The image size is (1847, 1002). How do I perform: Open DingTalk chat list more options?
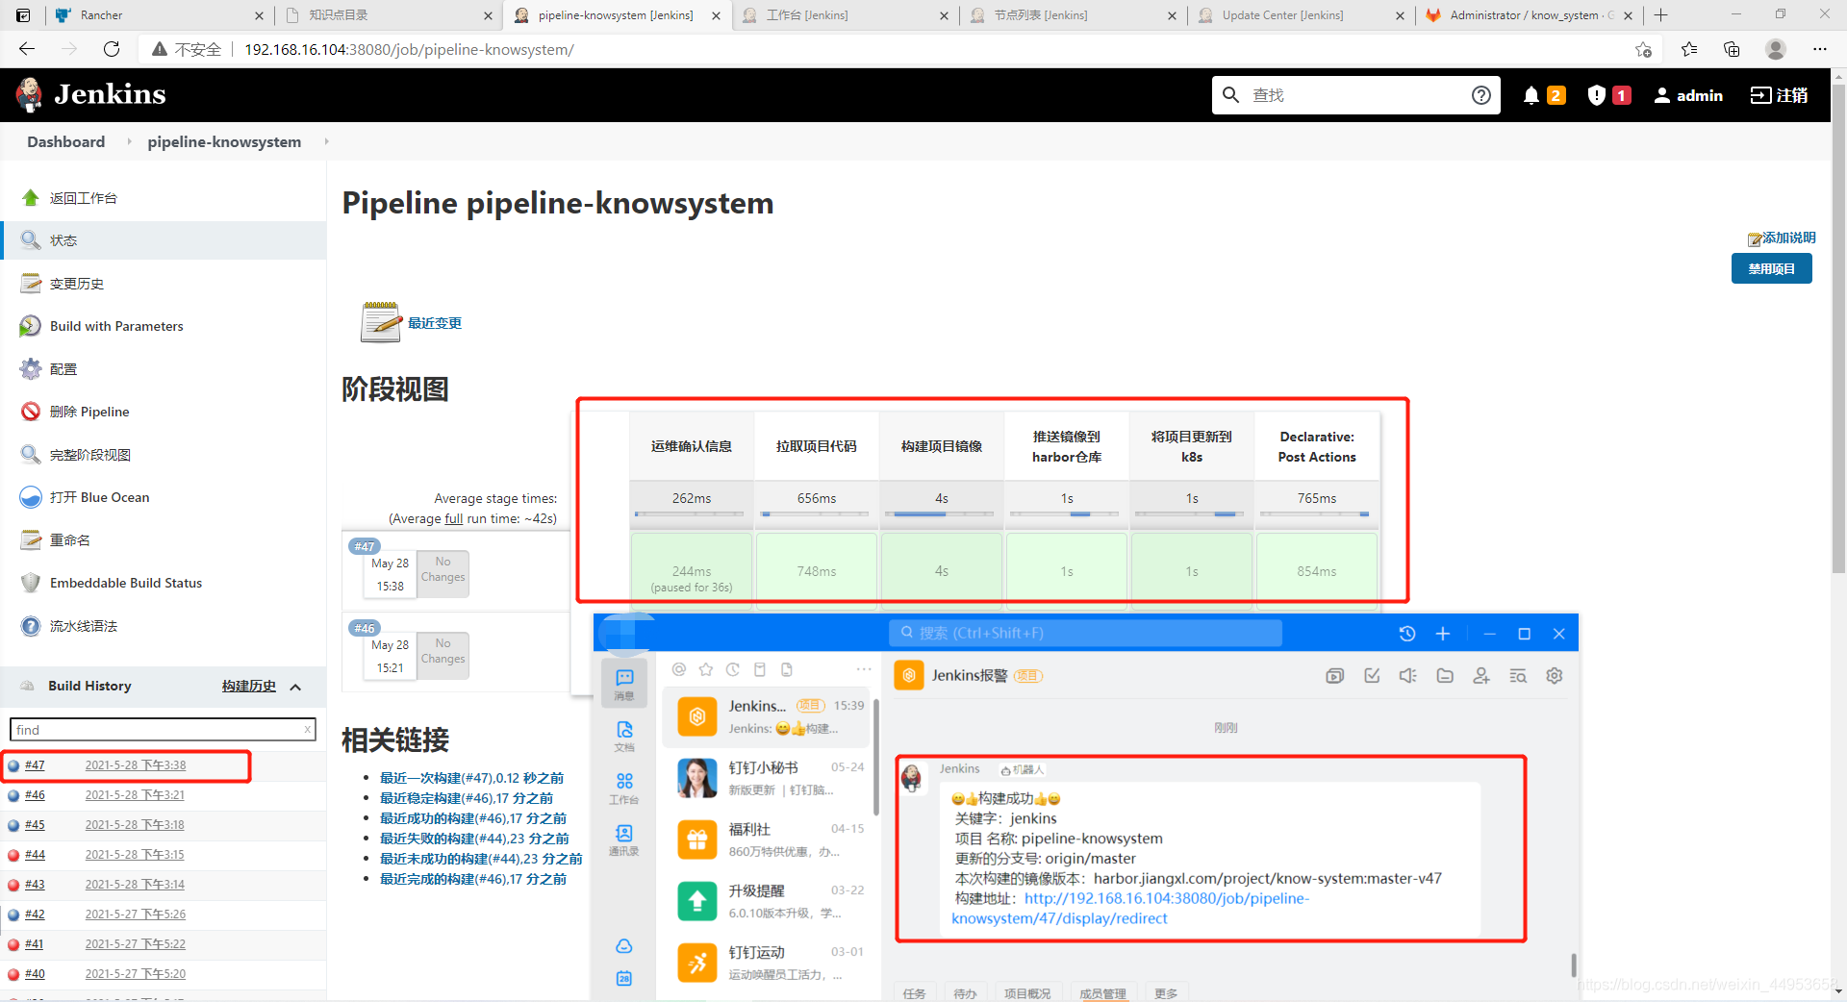click(x=864, y=669)
